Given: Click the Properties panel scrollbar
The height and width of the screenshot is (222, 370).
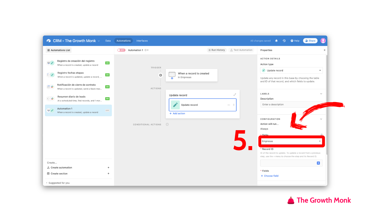Looking at the screenshot, I should [326, 105].
